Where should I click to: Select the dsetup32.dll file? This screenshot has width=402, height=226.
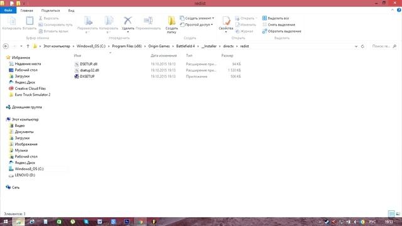87,70
